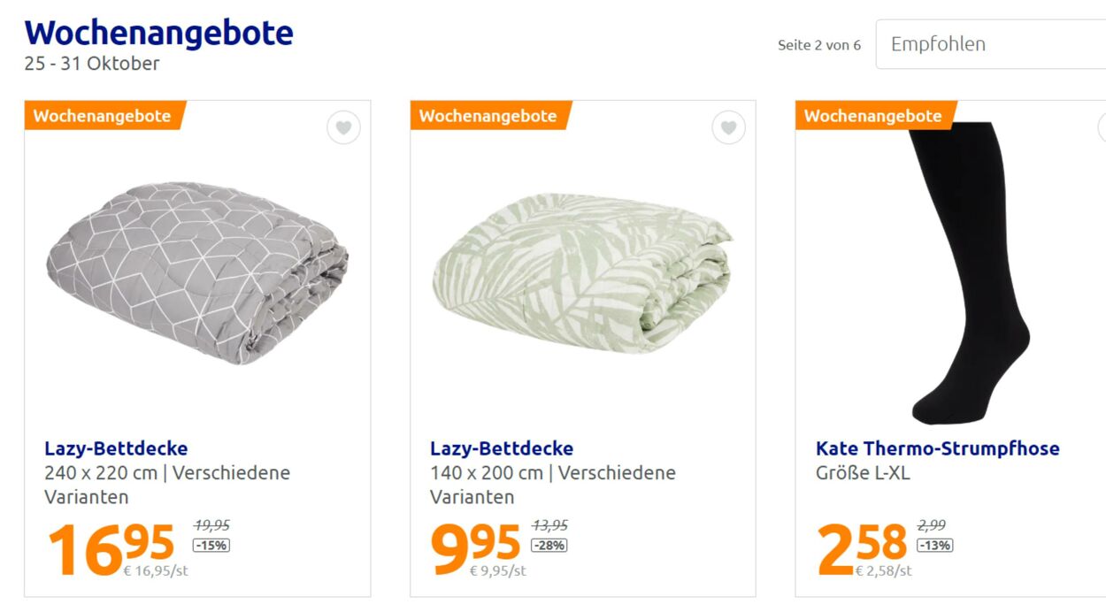Open the gray geometric duvet image

tap(197, 272)
